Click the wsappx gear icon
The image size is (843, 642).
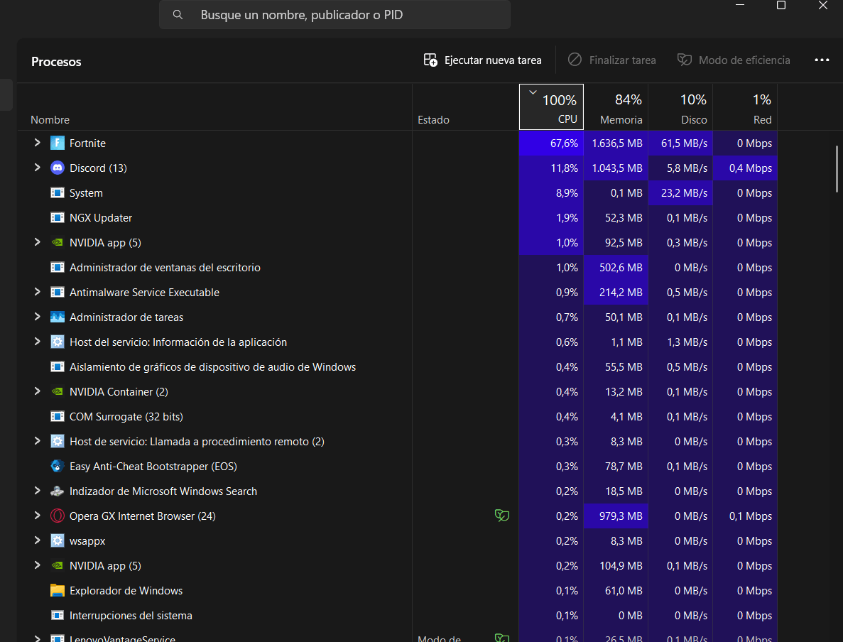coord(57,540)
